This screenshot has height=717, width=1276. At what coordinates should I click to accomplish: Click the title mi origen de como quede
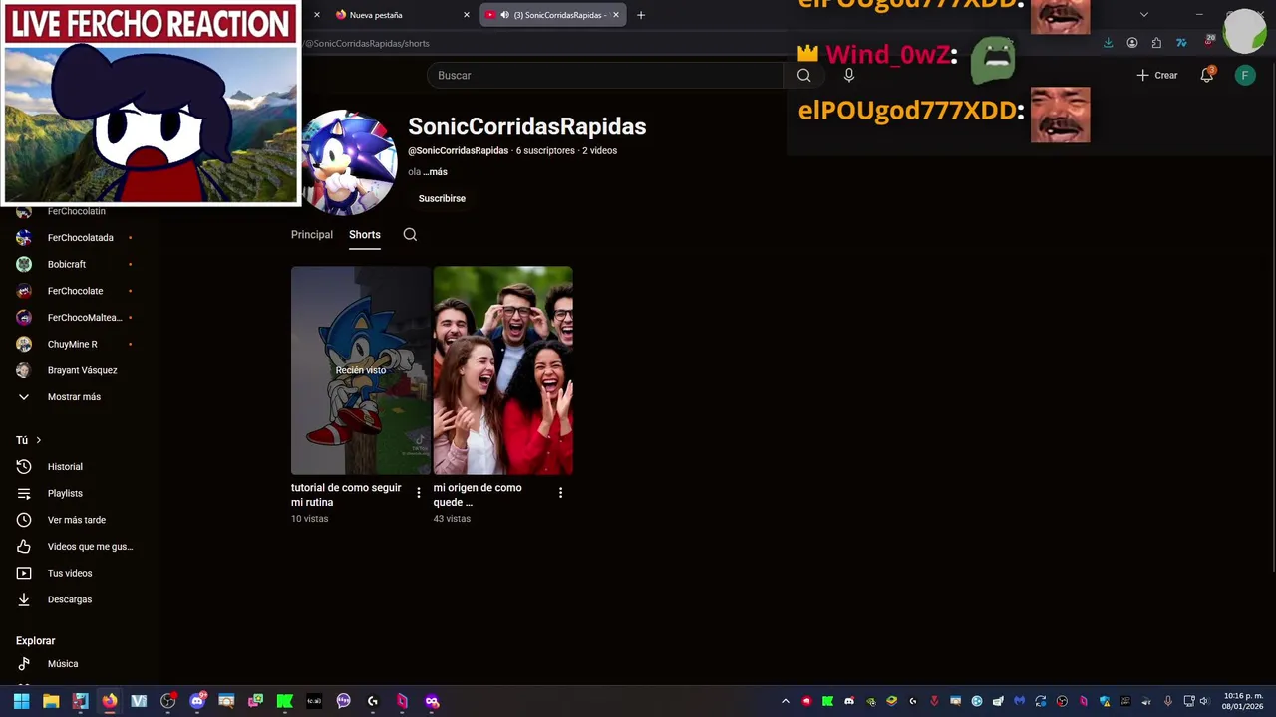click(x=478, y=495)
